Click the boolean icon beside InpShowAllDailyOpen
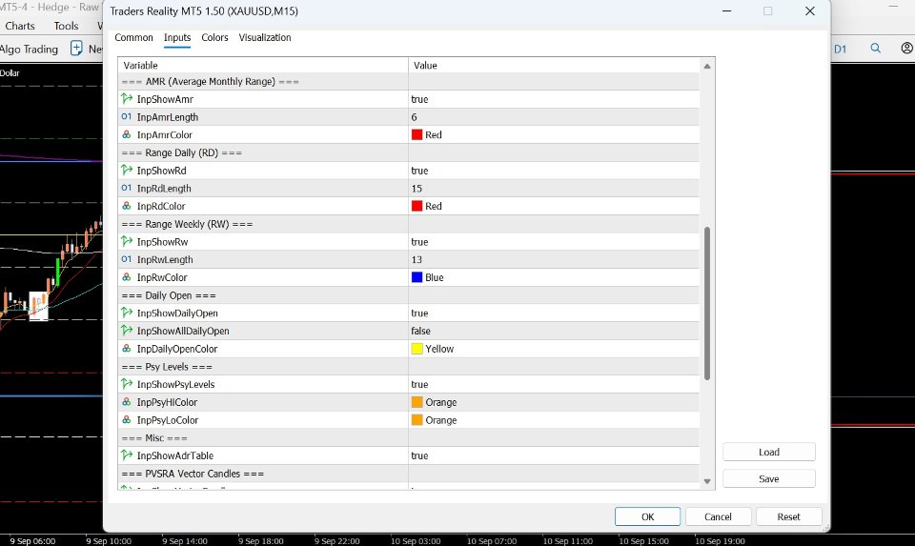 pos(127,330)
